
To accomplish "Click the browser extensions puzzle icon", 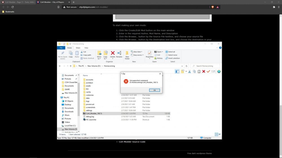I will pyautogui.click(x=274, y=7).
